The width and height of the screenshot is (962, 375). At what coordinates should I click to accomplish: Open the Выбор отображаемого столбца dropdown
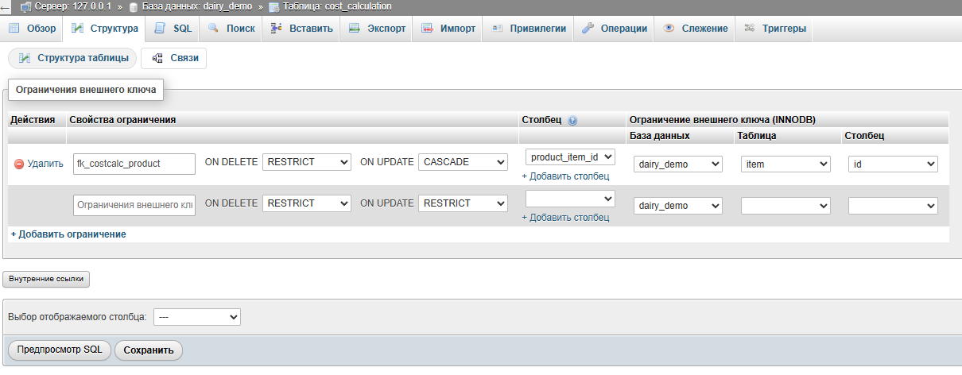(x=196, y=317)
